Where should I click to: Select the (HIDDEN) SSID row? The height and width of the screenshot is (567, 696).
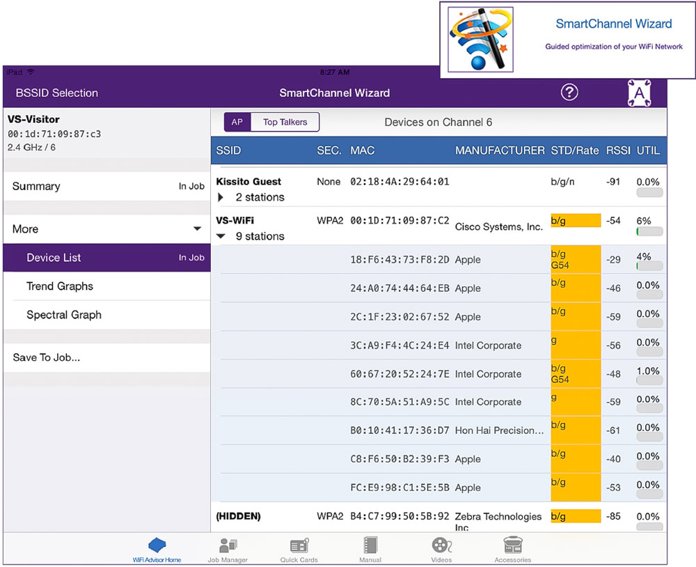439,518
